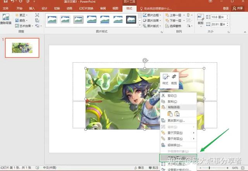Open Selection Pane (选择窗格)
248x171 pixels.
tap(173, 26)
